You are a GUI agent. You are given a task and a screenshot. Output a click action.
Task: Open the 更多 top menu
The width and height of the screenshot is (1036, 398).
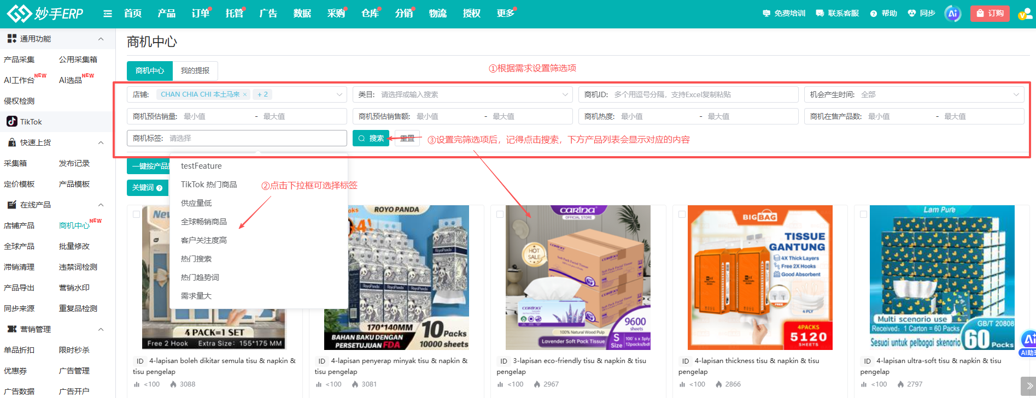pyautogui.click(x=506, y=13)
